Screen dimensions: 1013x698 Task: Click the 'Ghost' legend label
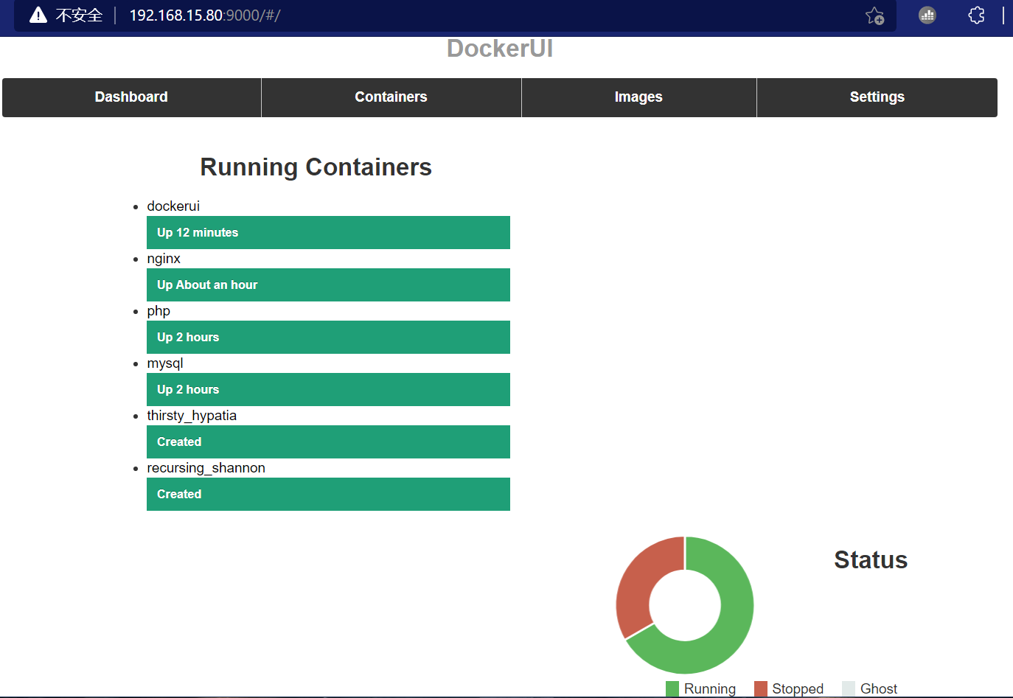pyautogui.click(x=879, y=689)
